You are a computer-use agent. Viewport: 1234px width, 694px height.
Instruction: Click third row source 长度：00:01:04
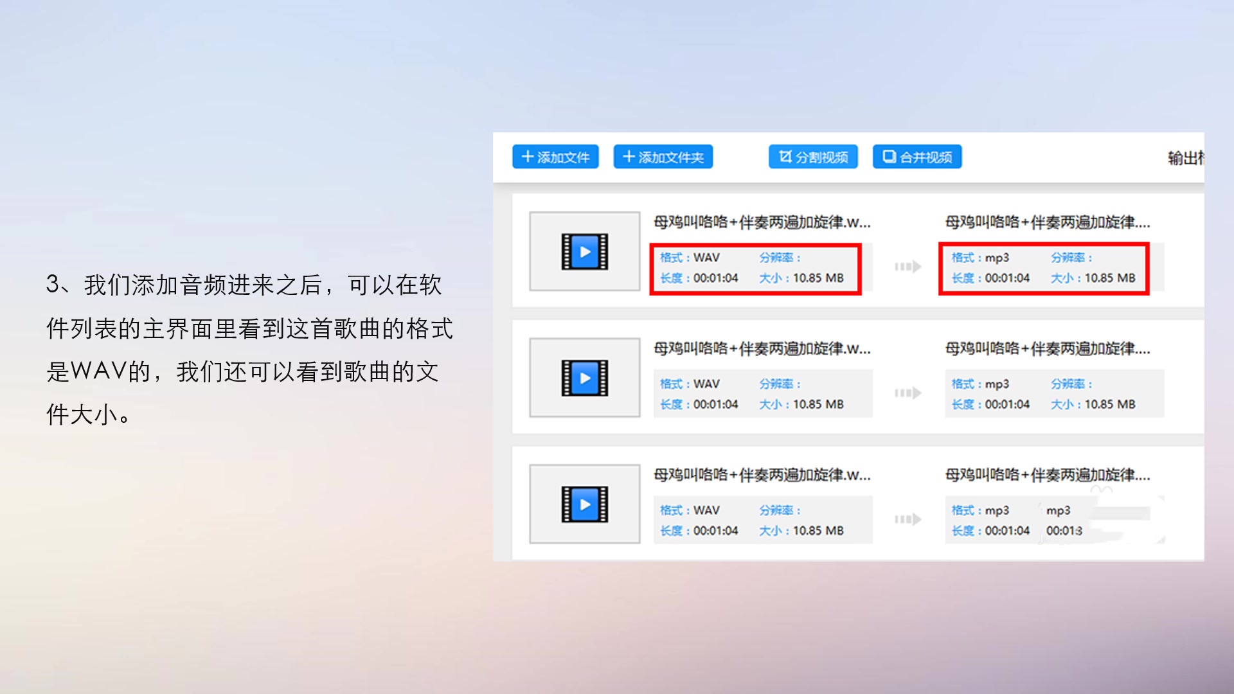coord(699,531)
